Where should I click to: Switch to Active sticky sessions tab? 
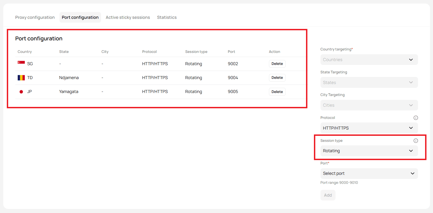click(x=128, y=17)
